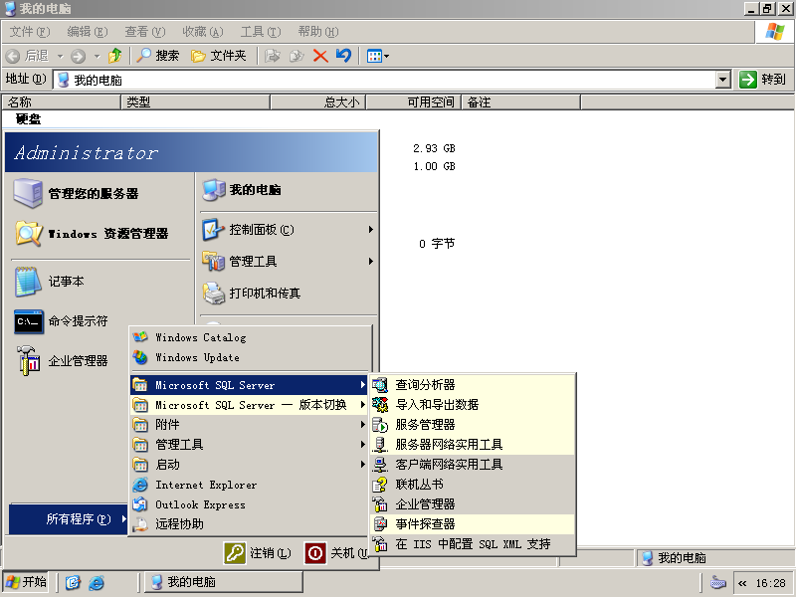Sort by the 类型 column header

196,102
